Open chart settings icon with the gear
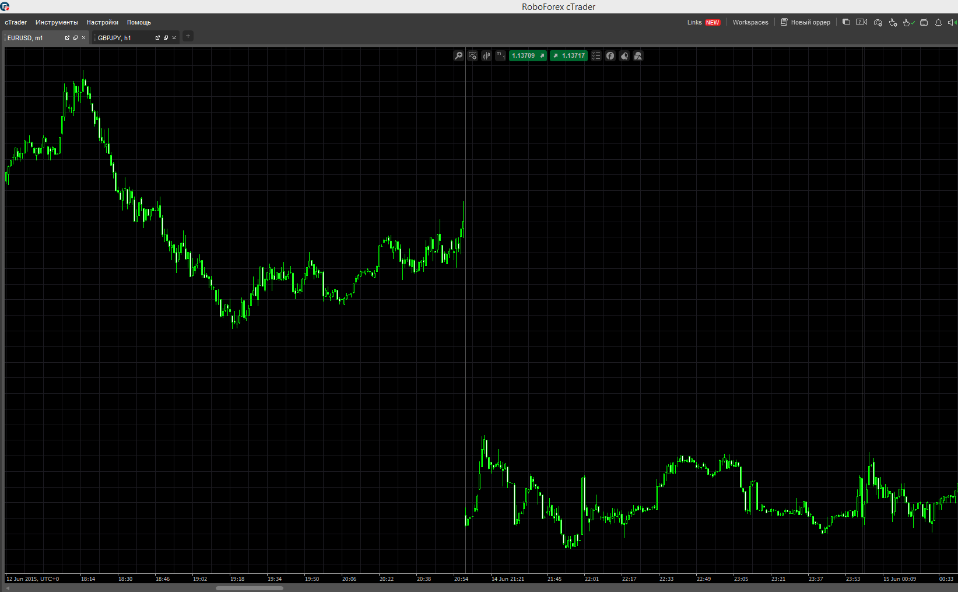Viewport: 958px width, 592px height. pos(473,56)
